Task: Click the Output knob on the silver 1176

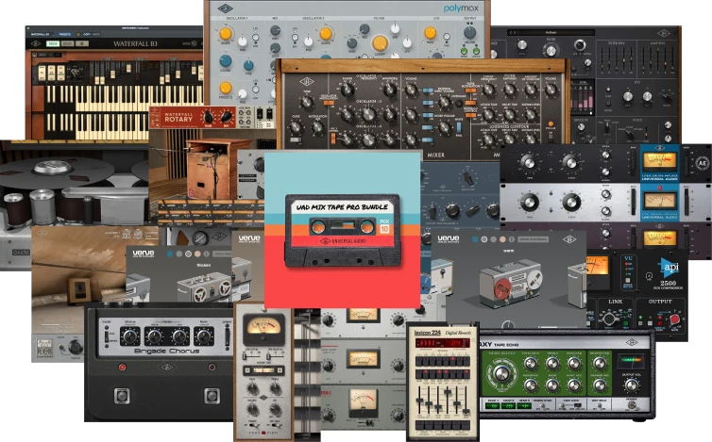Action: coord(570,203)
